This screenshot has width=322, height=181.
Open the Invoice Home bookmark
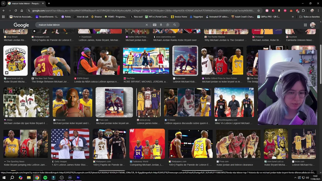[179, 17]
